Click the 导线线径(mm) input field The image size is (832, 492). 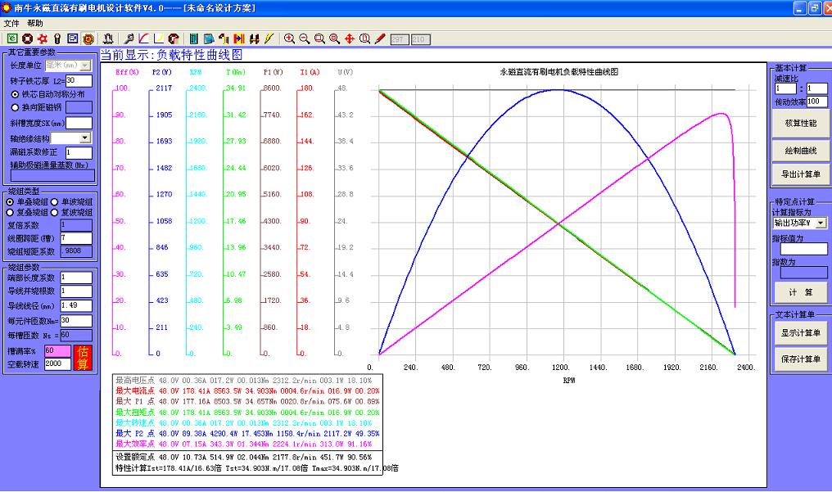[x=76, y=305]
